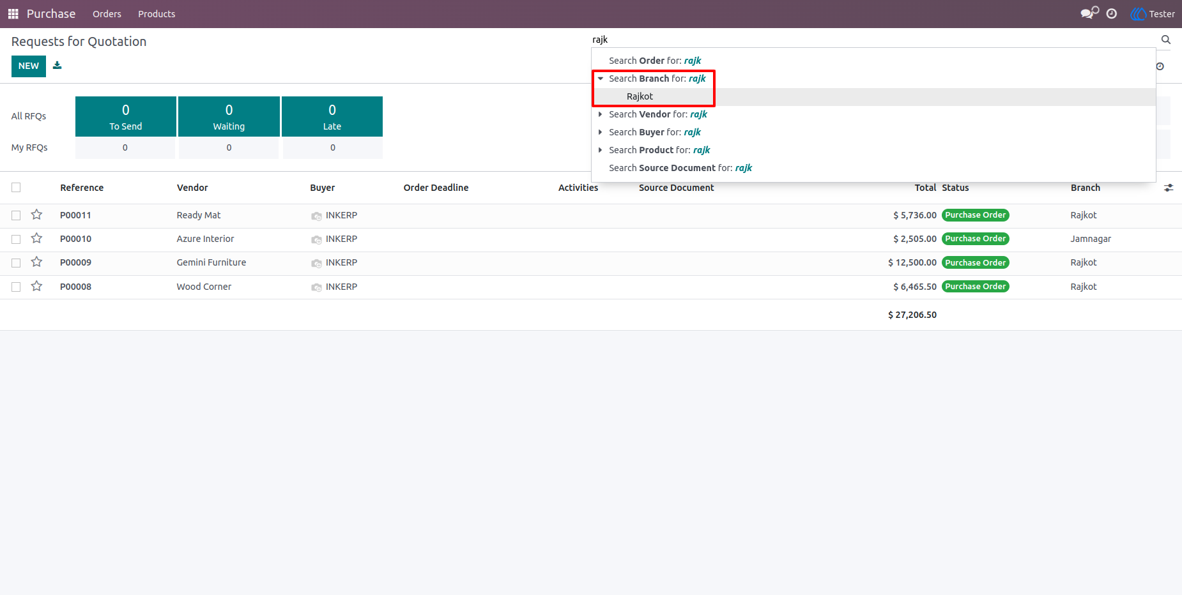Click buyer avatar icon in P00008 row

click(316, 287)
